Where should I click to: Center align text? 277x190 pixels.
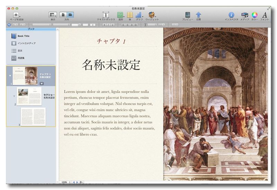tap(127, 25)
